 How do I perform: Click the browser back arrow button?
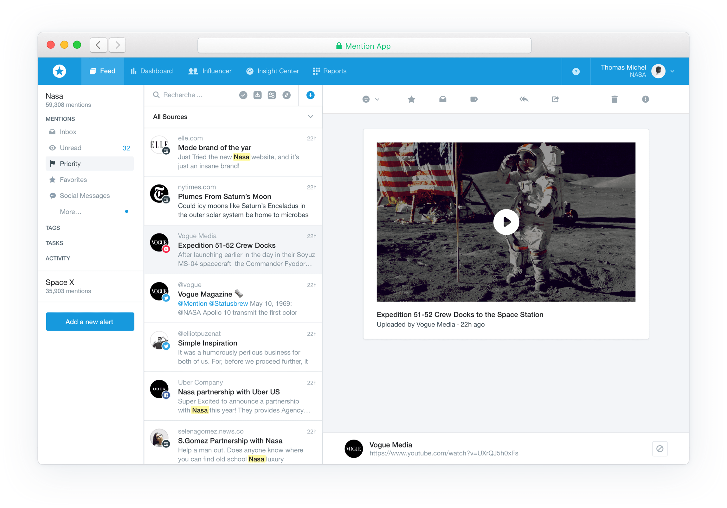click(98, 45)
